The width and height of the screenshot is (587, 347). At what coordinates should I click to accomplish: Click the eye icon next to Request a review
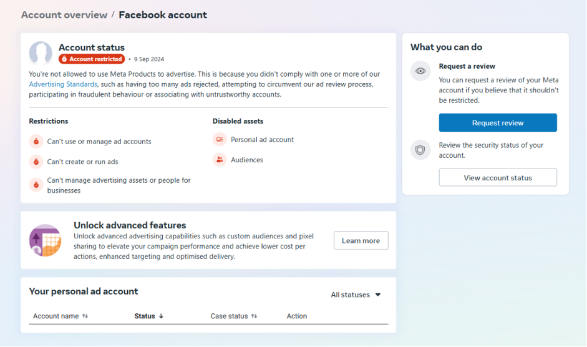tap(420, 71)
